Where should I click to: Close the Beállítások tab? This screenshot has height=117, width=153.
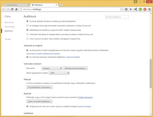(x=56, y=5)
